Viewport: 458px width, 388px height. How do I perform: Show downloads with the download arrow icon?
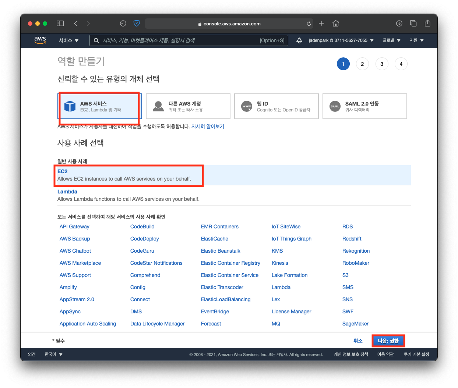coord(399,24)
